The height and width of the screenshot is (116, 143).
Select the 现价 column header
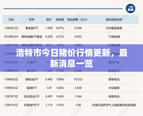pyautogui.click(x=49, y=20)
